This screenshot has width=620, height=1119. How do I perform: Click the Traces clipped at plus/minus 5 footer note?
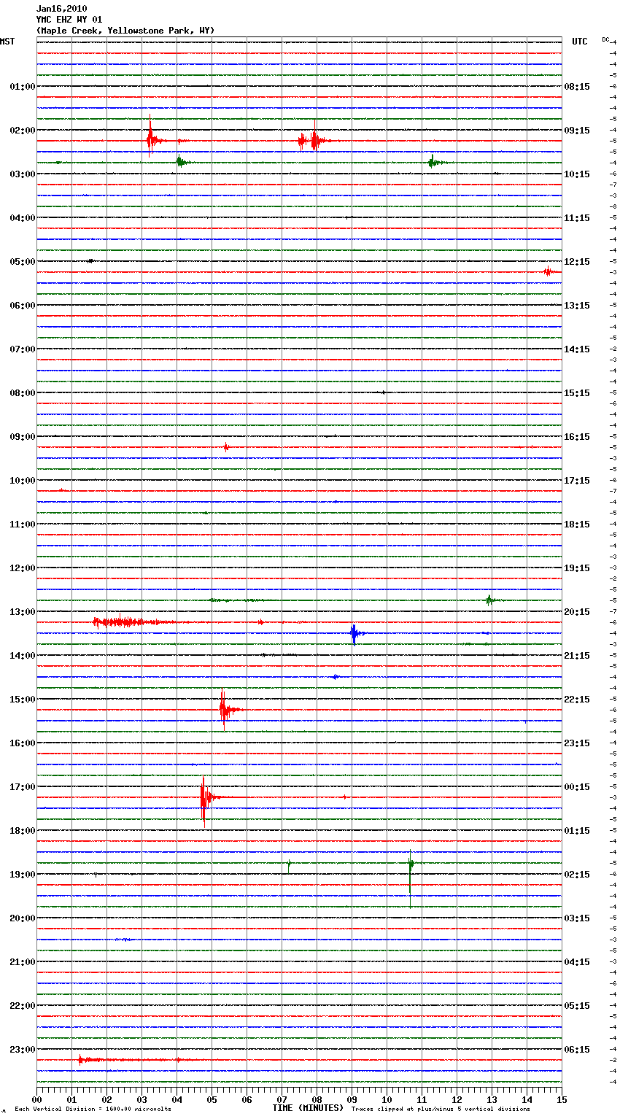click(441, 1109)
